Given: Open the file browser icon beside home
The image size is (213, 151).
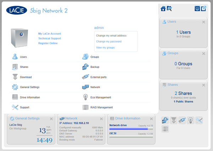Looking at the screenshot, I should point(169,9).
